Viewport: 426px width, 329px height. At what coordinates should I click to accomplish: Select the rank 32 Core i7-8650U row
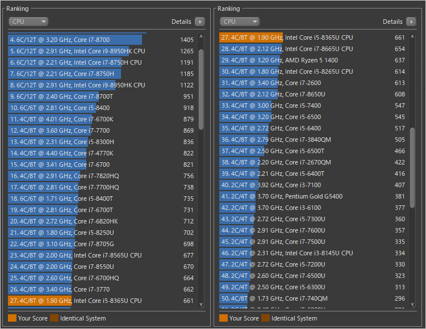312,94
